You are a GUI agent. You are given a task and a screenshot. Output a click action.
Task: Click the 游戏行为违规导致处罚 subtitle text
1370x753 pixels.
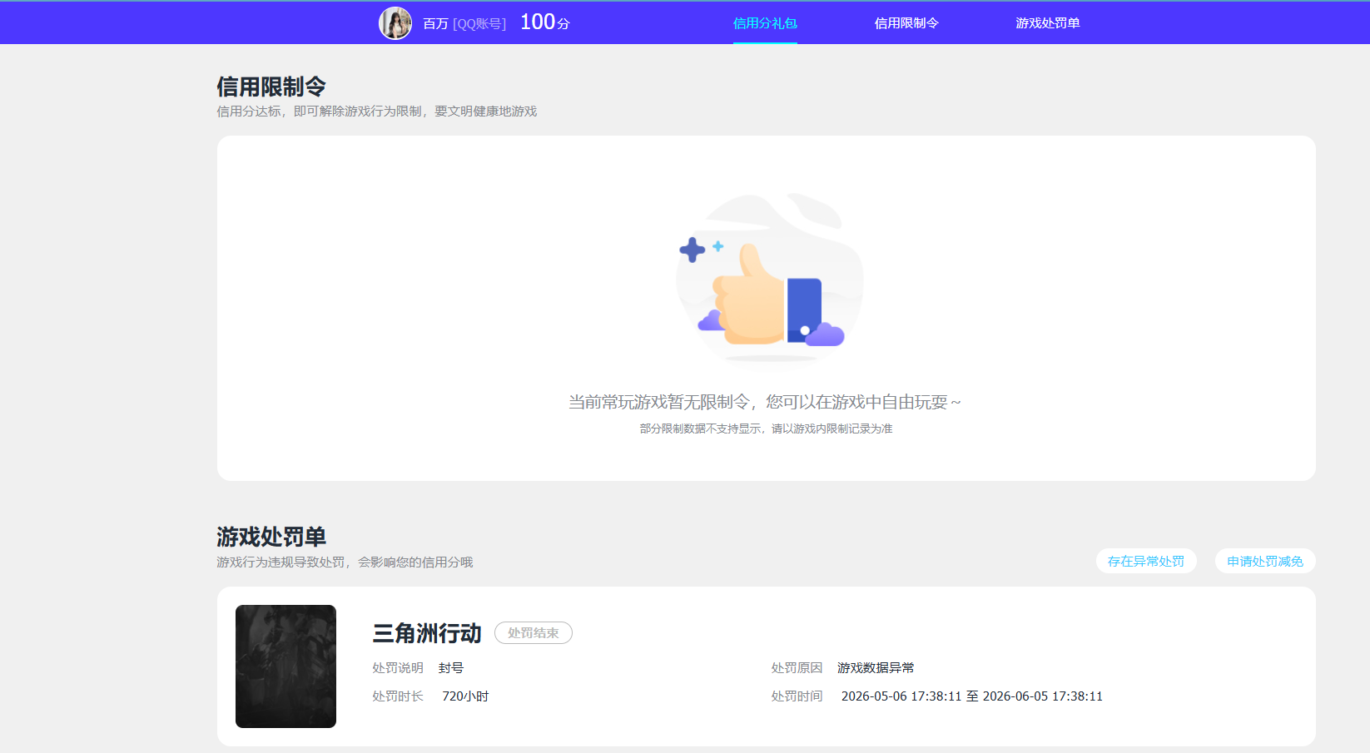345,562
